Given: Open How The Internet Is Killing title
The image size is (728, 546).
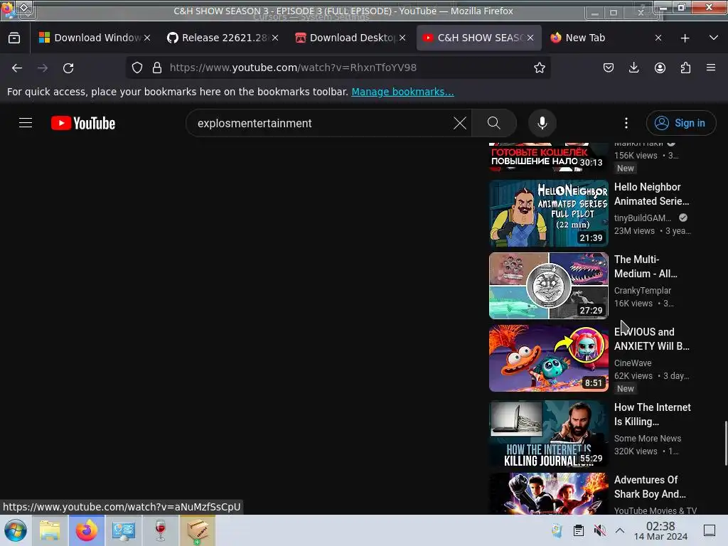Looking at the screenshot, I should click(x=653, y=414).
